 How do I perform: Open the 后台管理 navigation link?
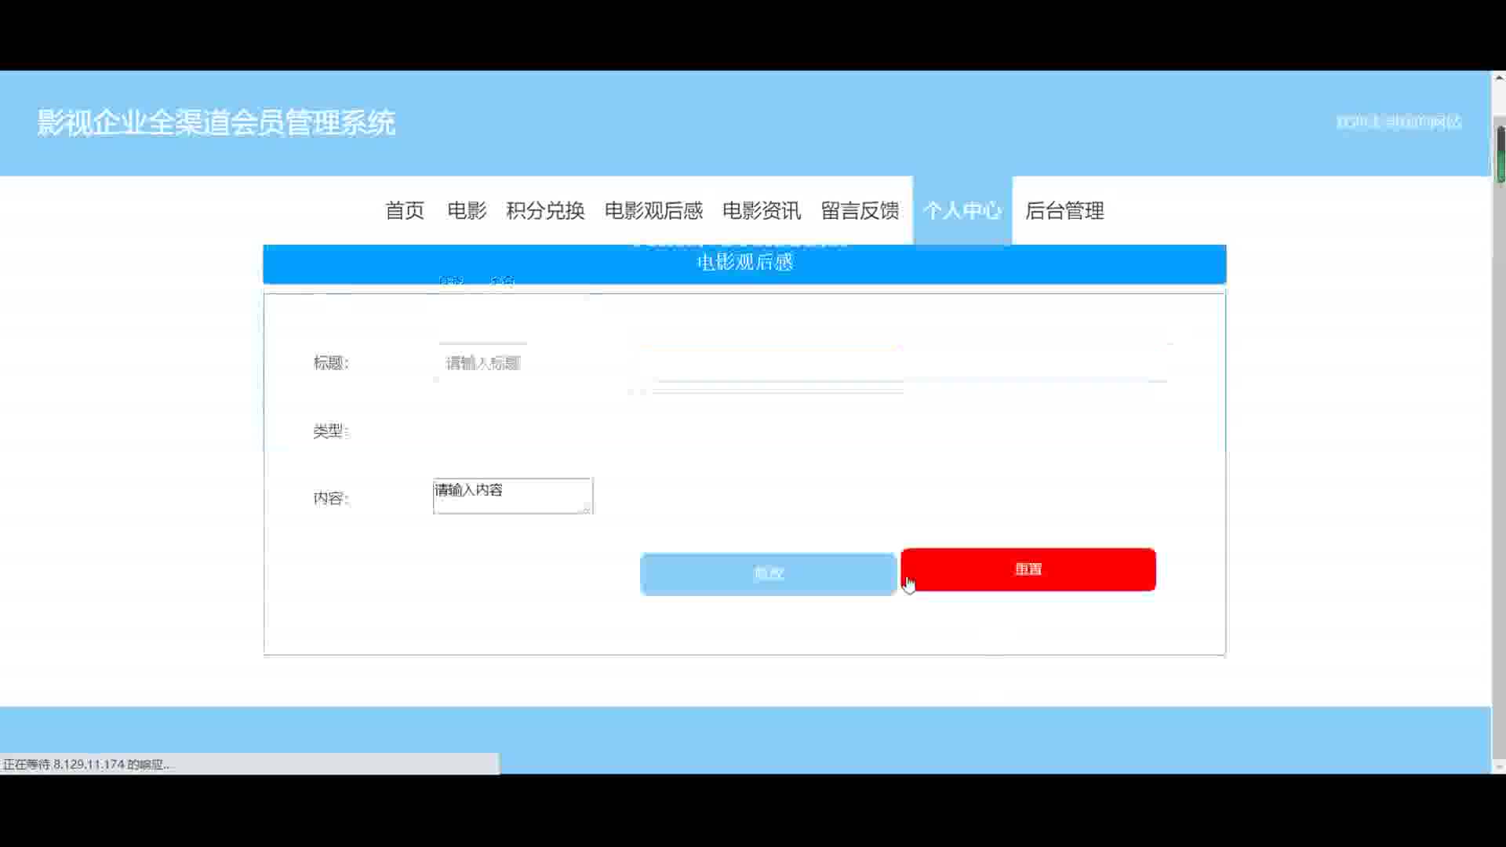click(1064, 210)
